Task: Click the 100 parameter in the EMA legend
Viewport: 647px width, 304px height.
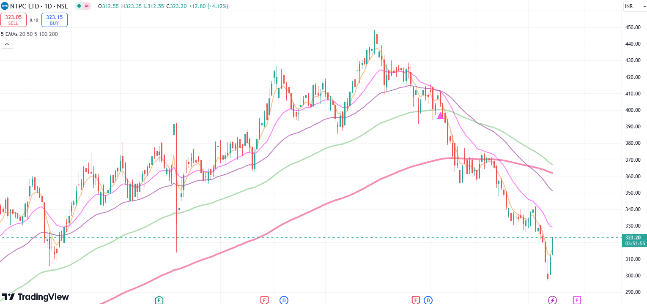Action: [42, 34]
